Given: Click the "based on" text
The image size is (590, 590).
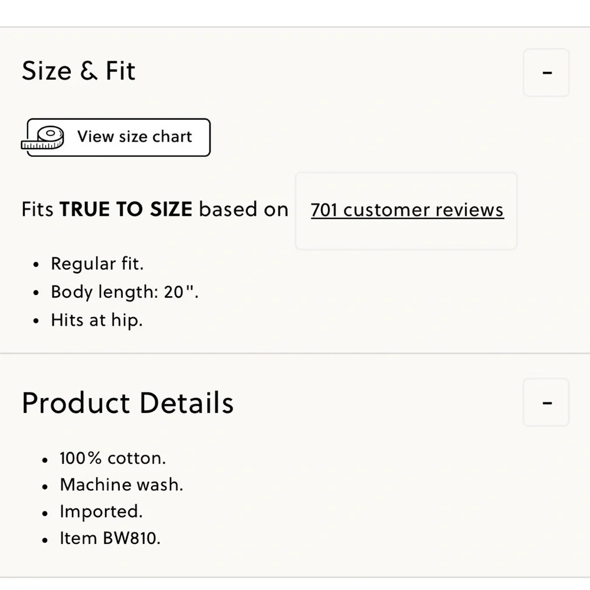Looking at the screenshot, I should 244,209.
